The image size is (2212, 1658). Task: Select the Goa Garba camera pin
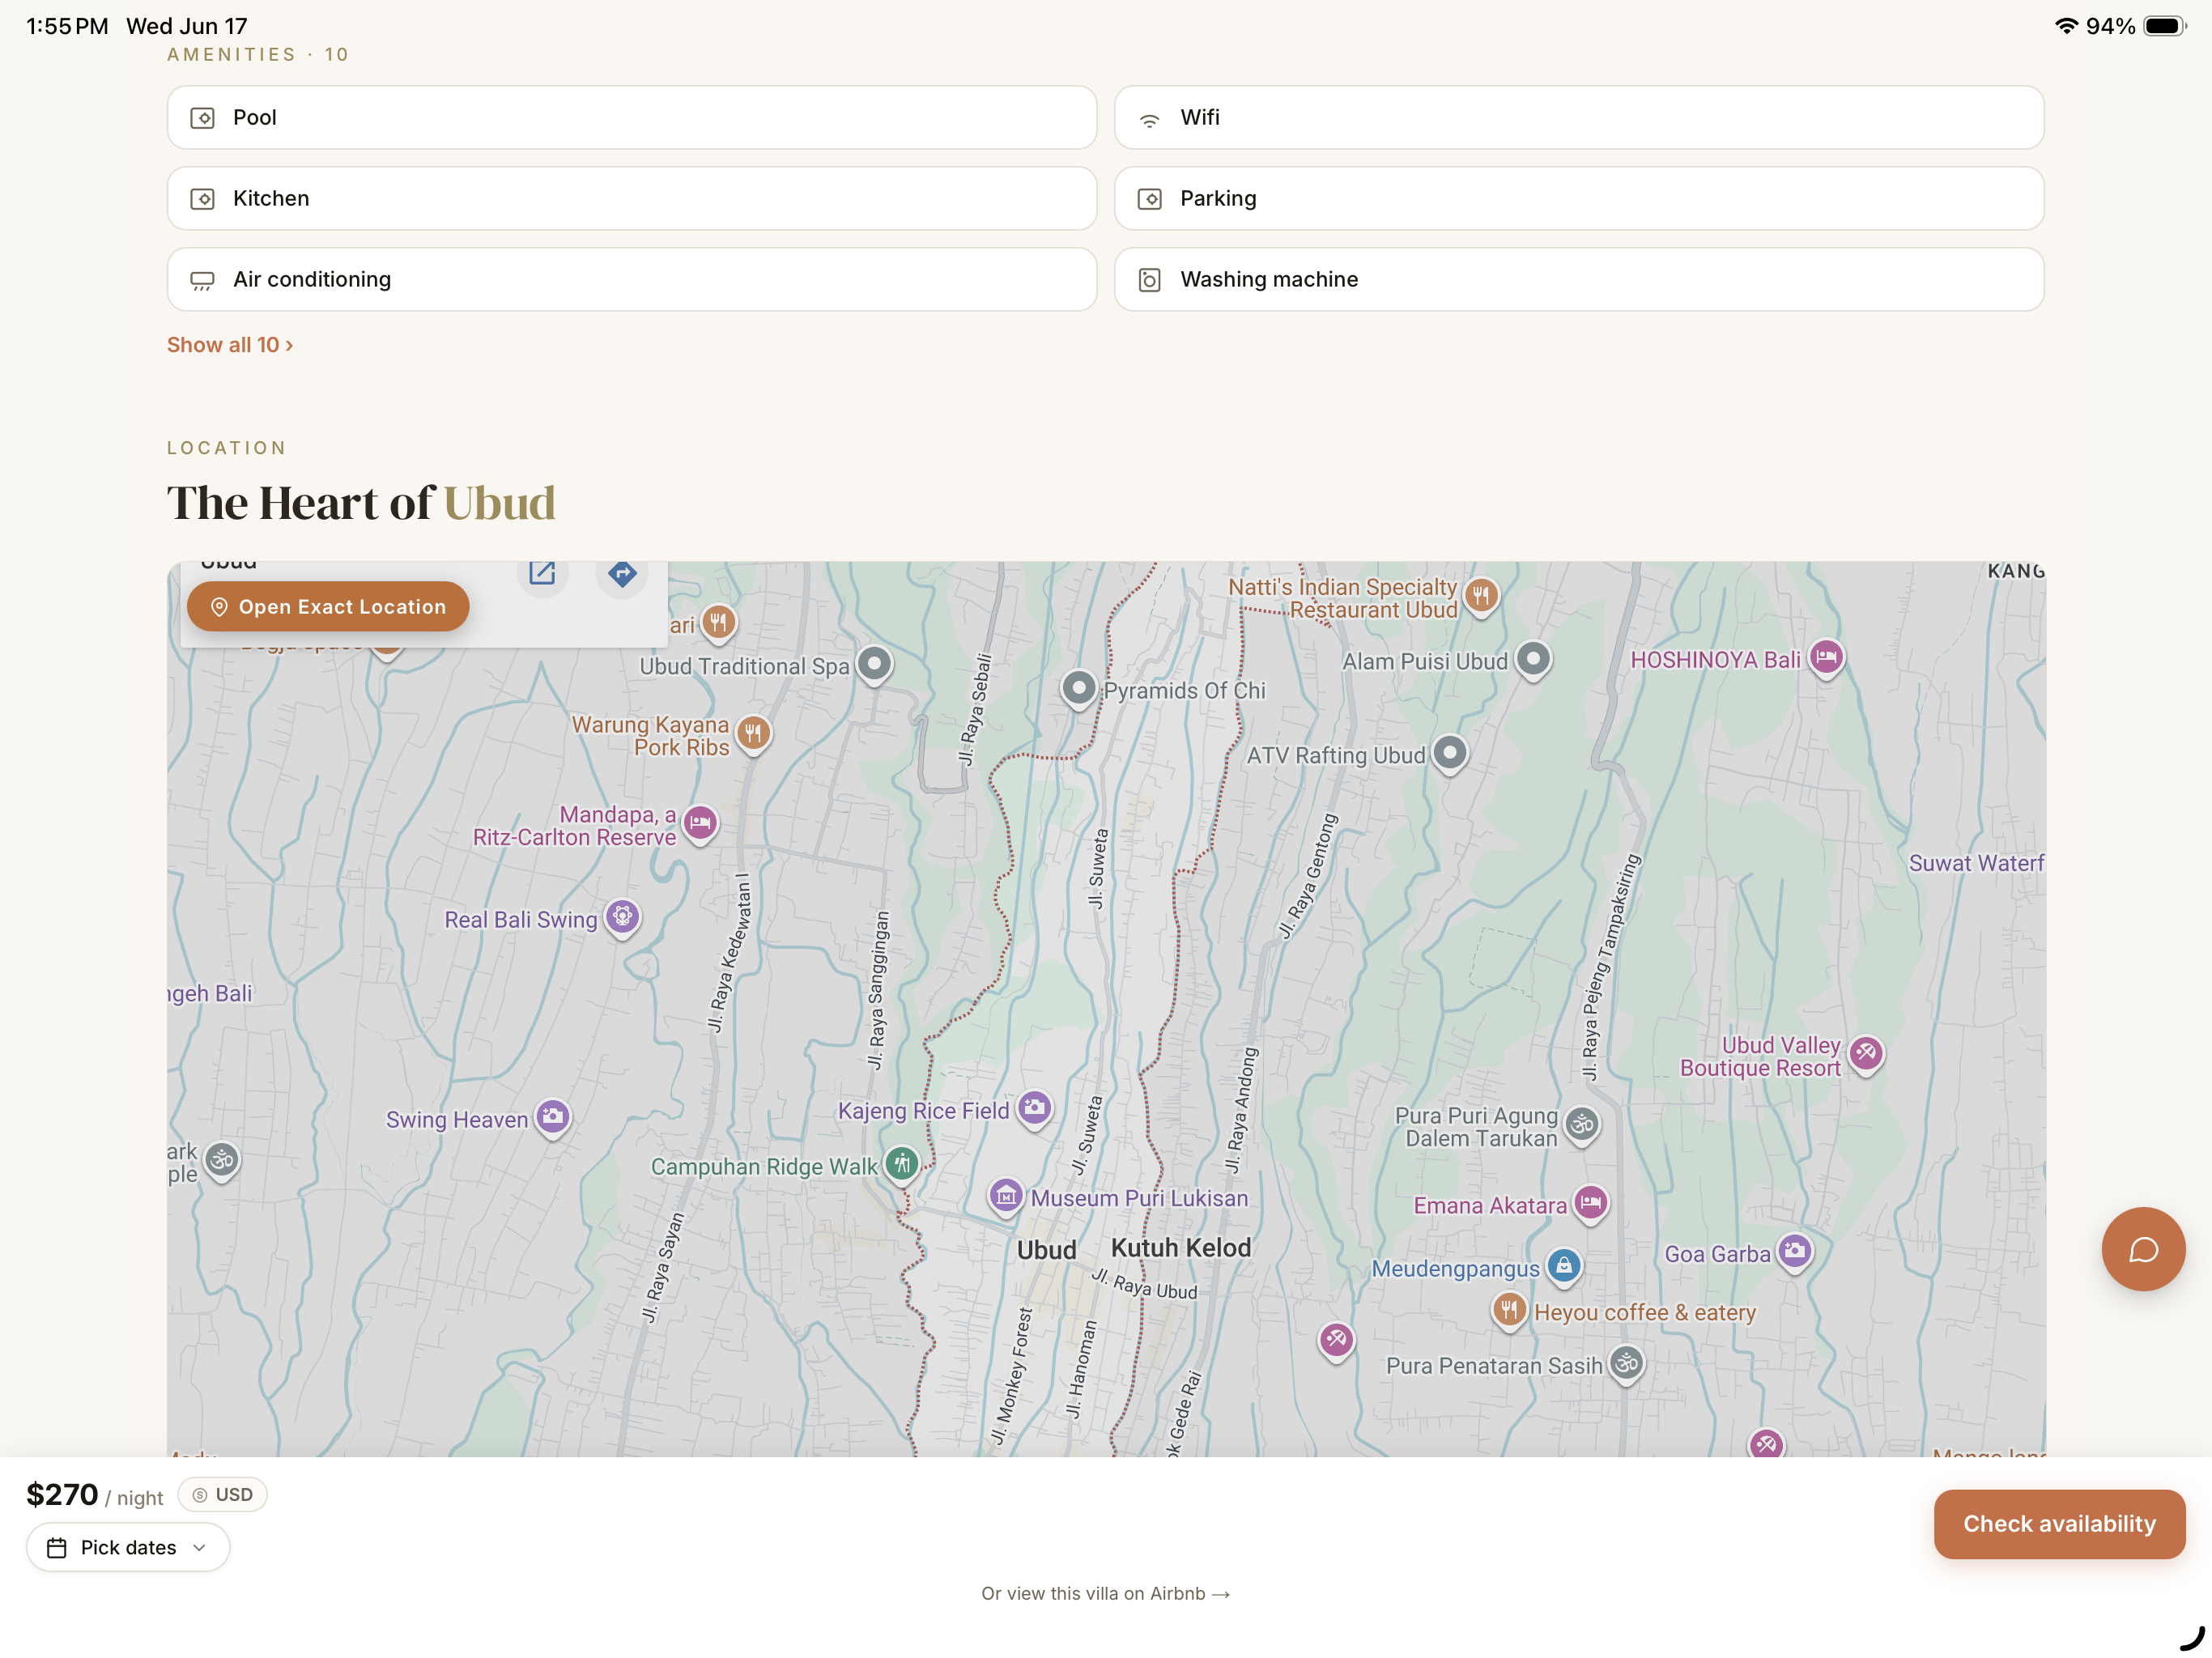point(1795,1252)
